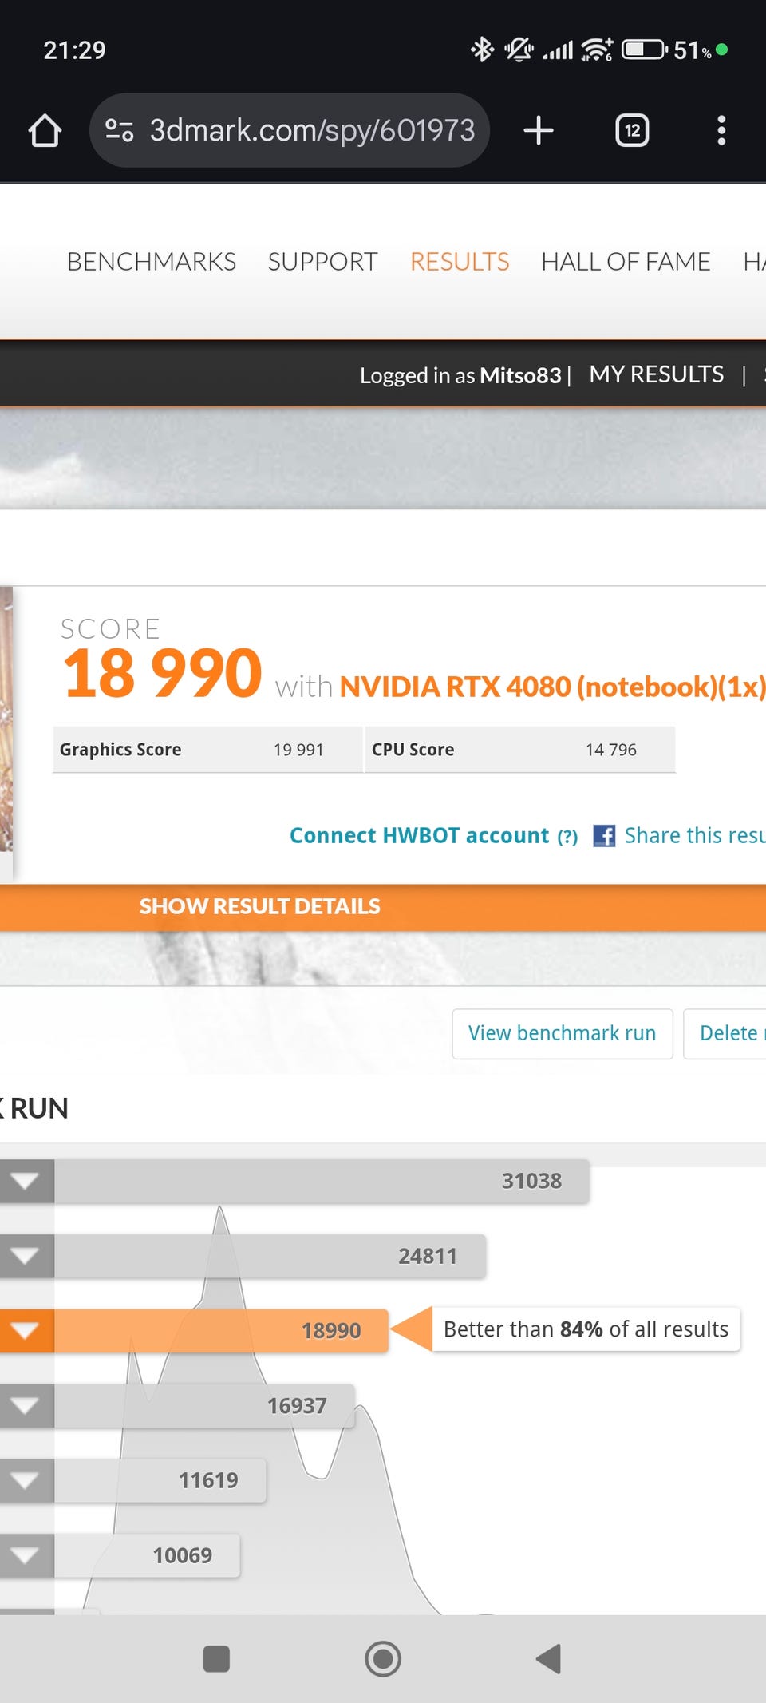Open the BENCHMARKS menu

pyautogui.click(x=152, y=262)
